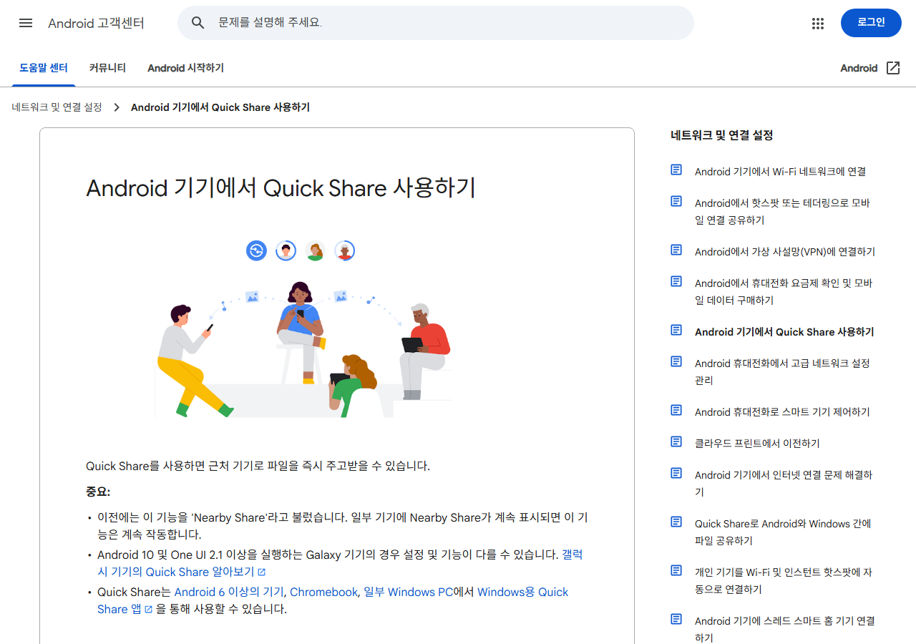Click the blue Quick Share sync icon in illustration
This screenshot has width=916, height=644.
tap(256, 250)
